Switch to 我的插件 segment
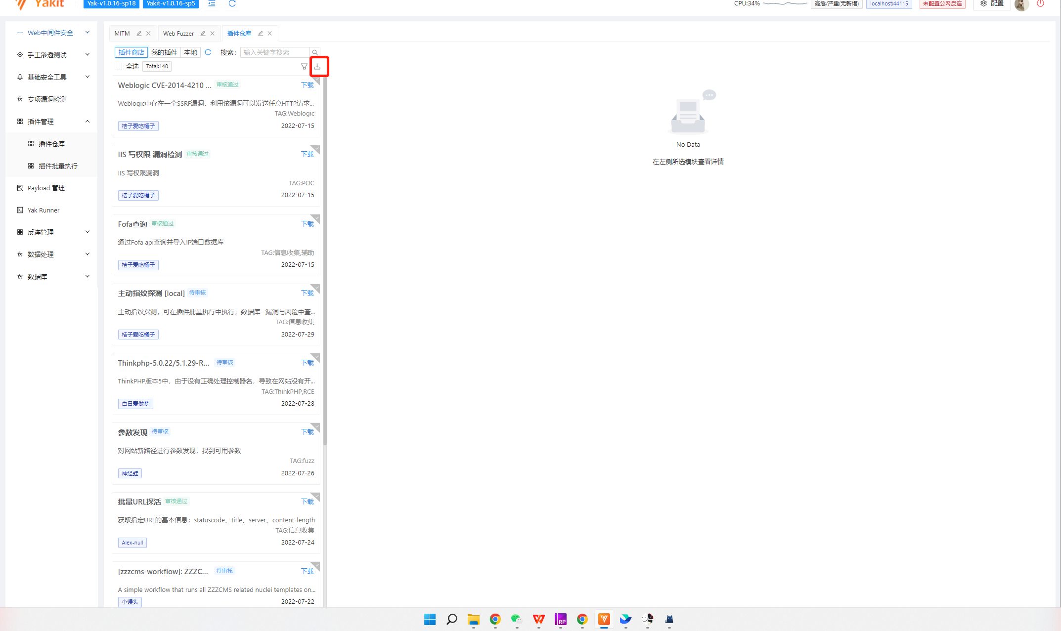This screenshot has height=631, width=1061. (x=164, y=52)
